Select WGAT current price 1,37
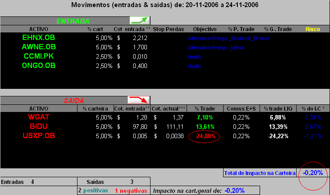 coord(178,117)
